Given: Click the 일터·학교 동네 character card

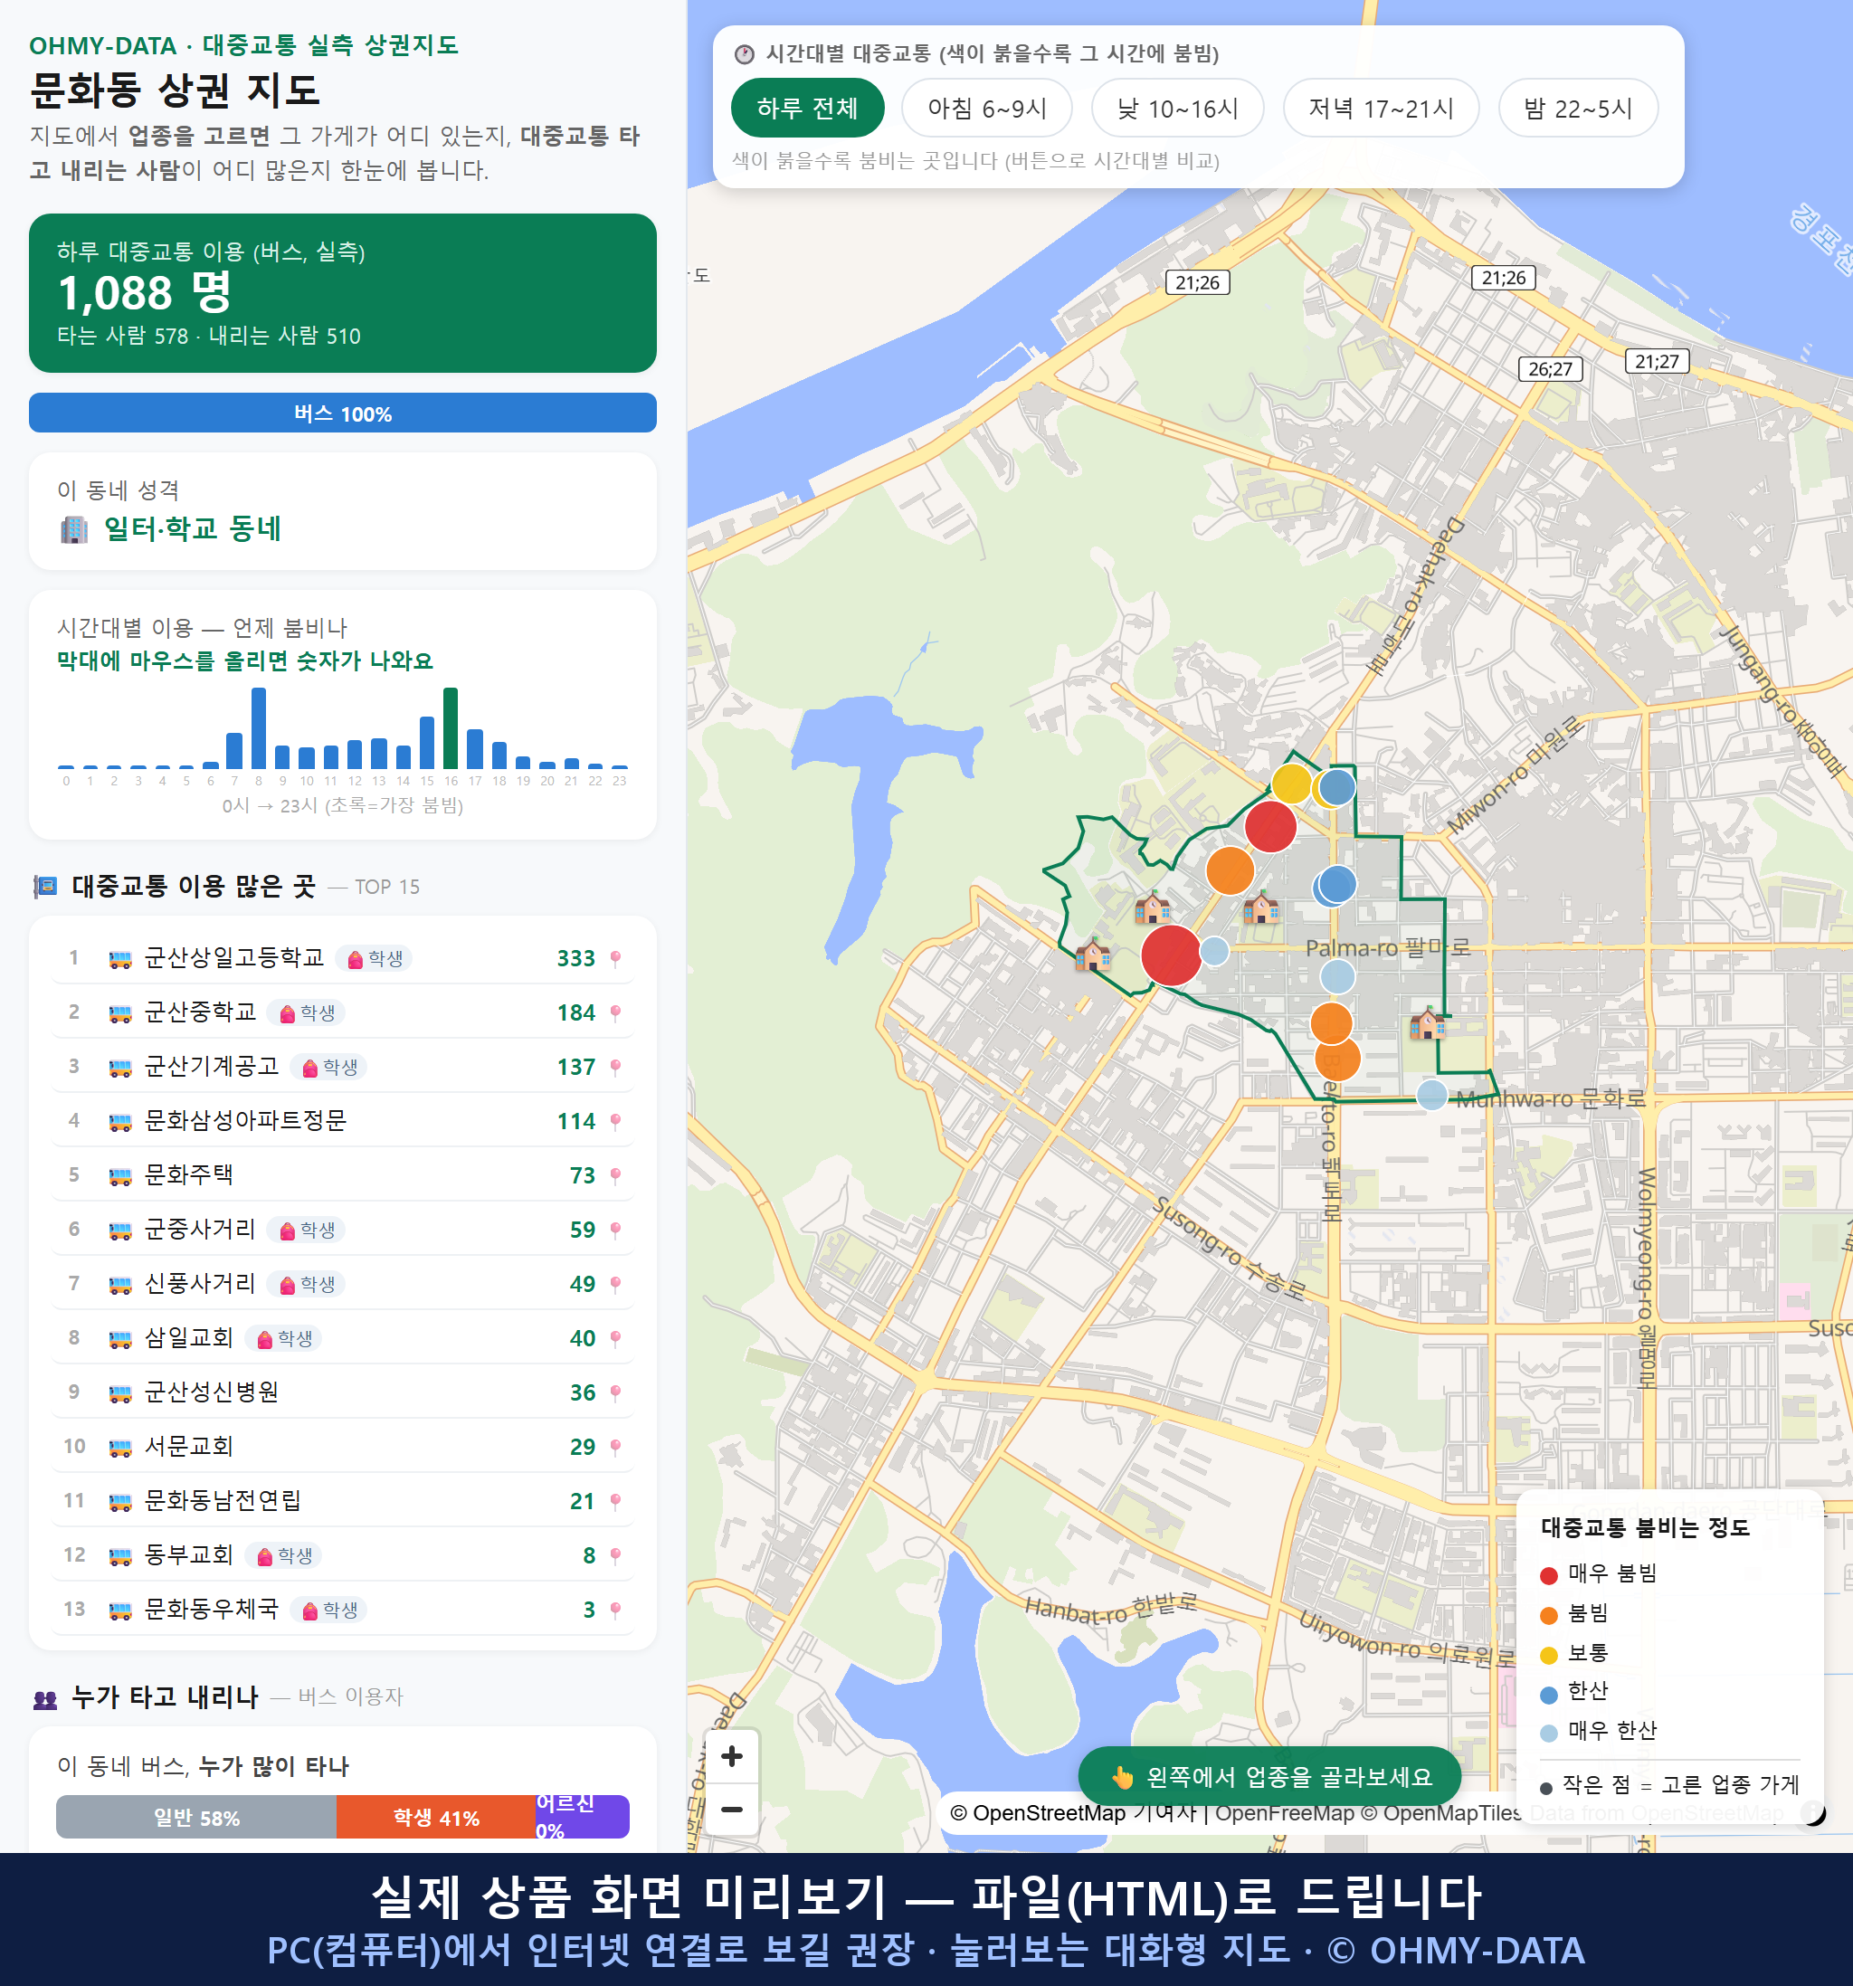Looking at the screenshot, I should (343, 510).
